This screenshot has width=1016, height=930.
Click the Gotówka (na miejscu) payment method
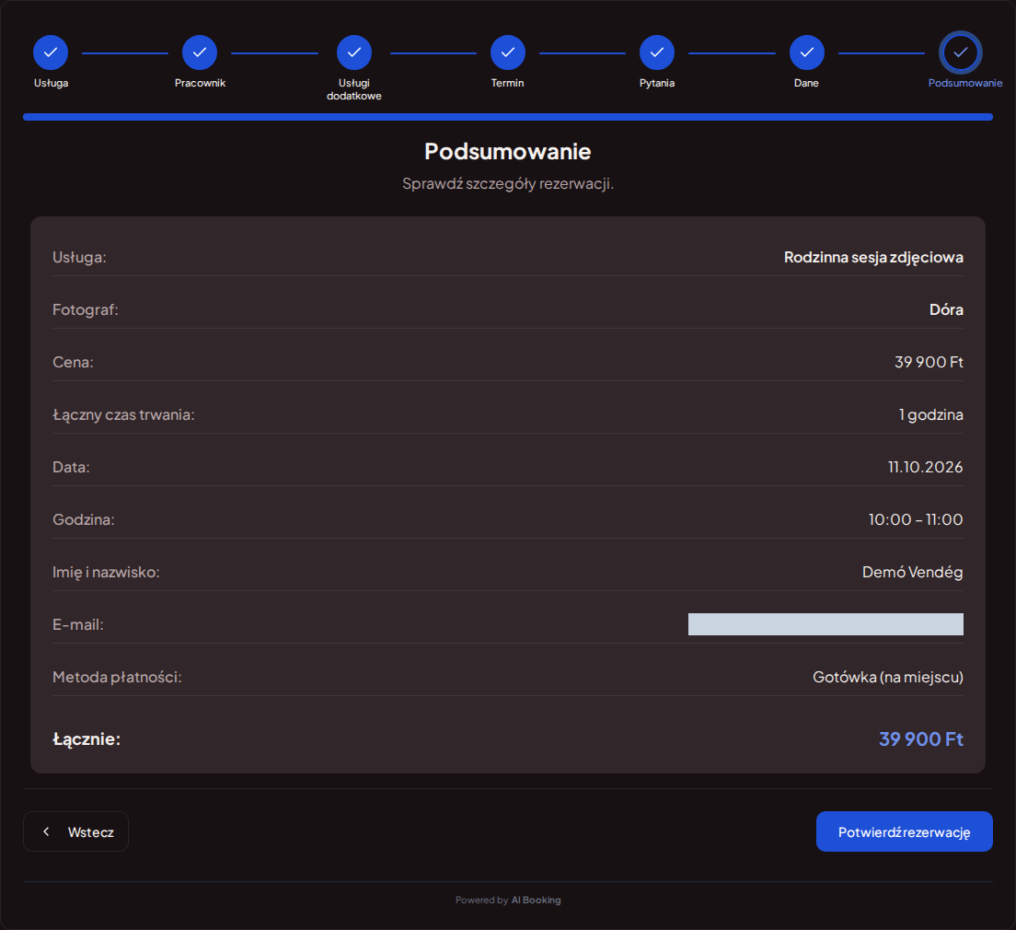pyautogui.click(x=888, y=677)
